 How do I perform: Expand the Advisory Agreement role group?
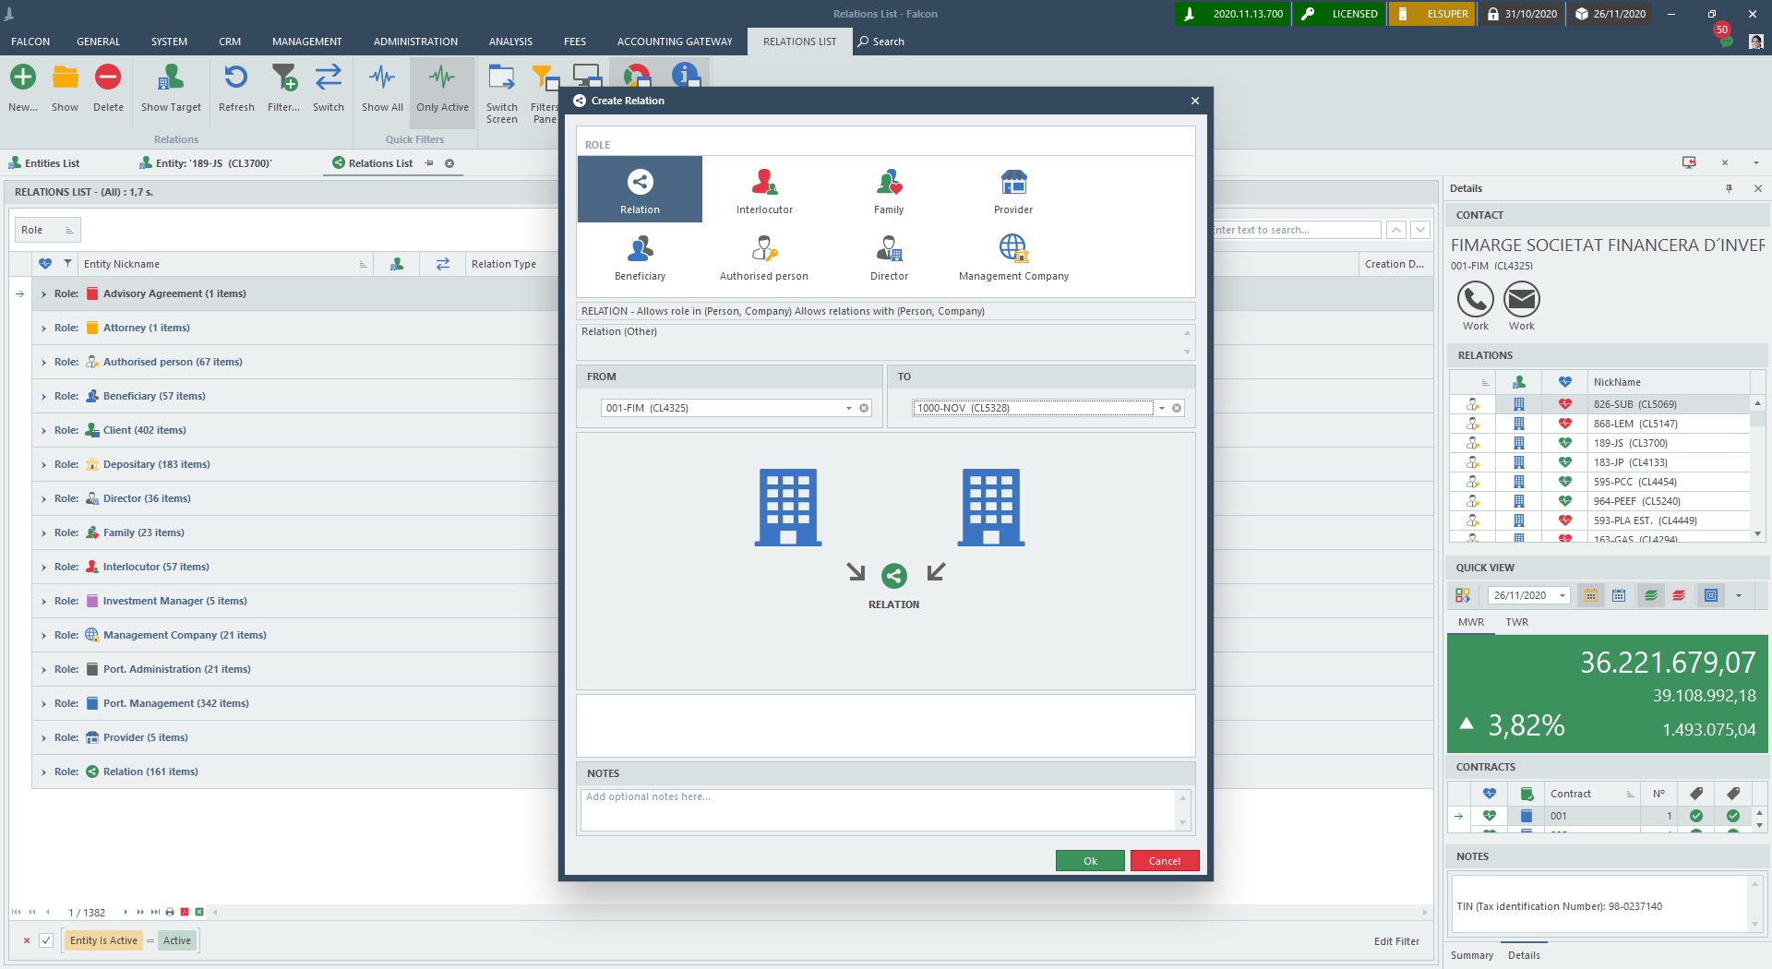[x=43, y=293]
